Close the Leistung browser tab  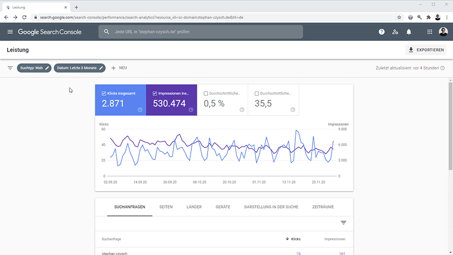pos(66,8)
